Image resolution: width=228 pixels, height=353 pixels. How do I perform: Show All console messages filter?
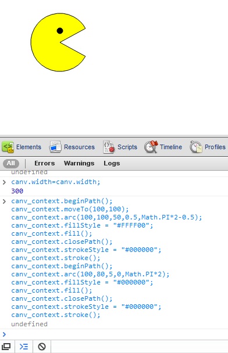click(x=11, y=163)
